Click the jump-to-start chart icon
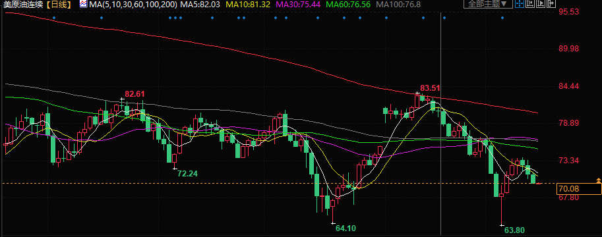602x237 pixels. (x=530, y=3)
